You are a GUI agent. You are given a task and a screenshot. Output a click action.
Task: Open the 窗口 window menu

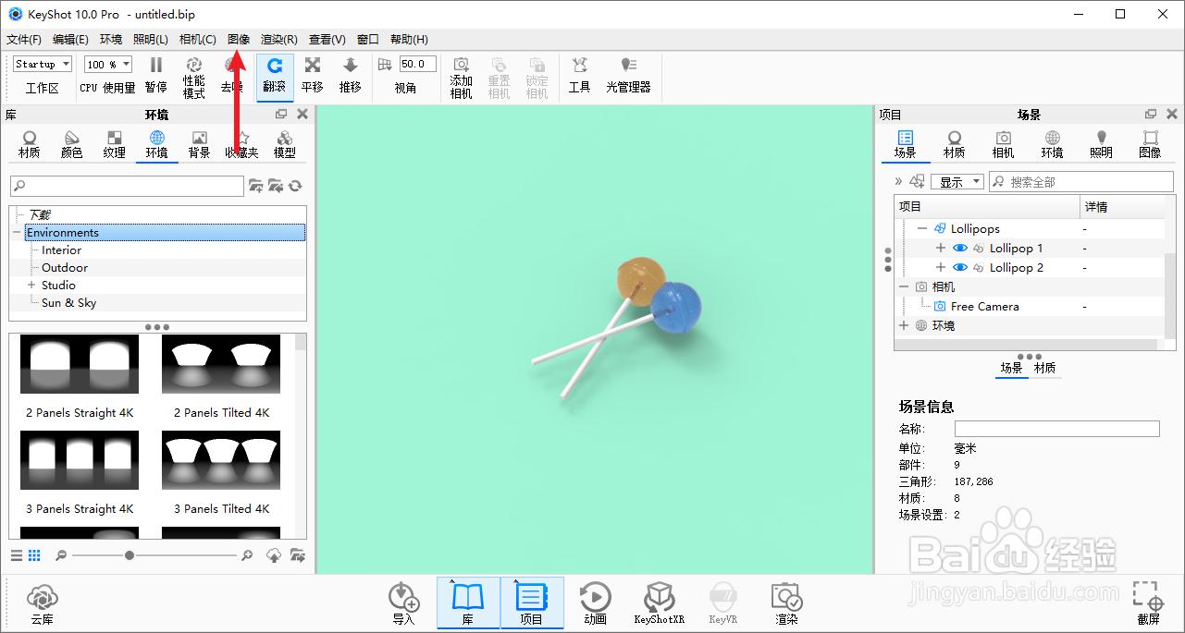click(x=368, y=40)
